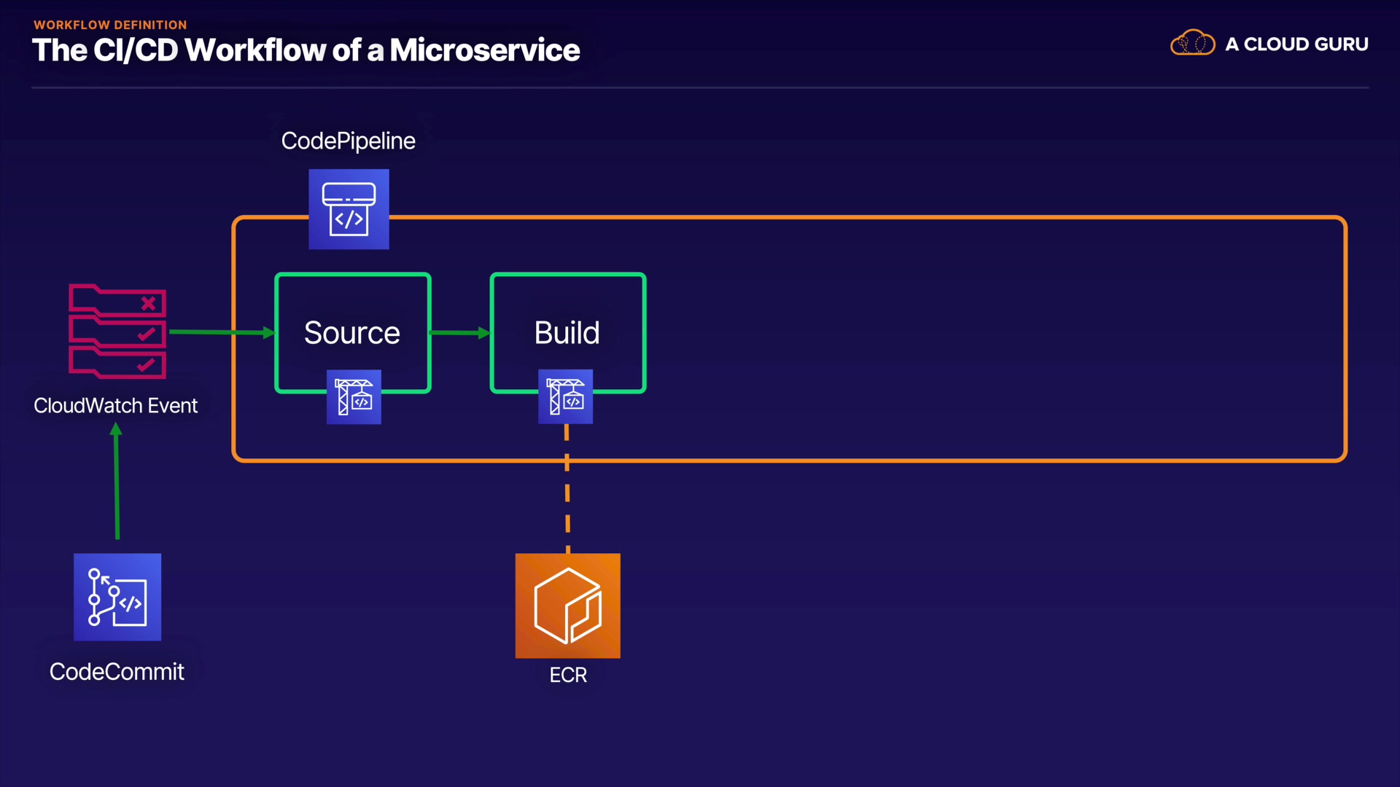Click the A CLOUD GURU brand text
The height and width of the screenshot is (787, 1400).
(1296, 44)
